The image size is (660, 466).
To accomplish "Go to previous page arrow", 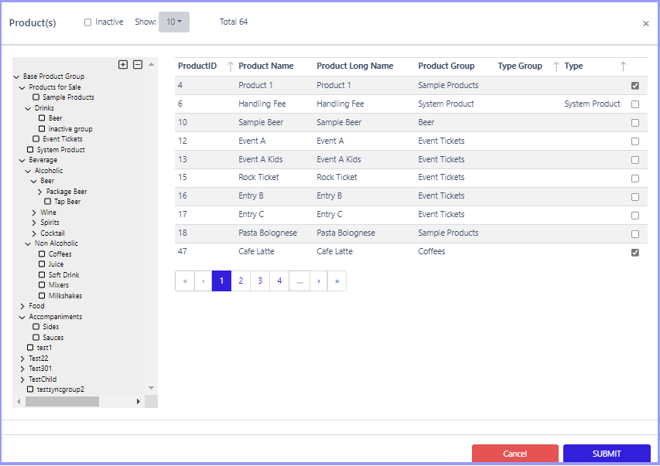I will point(203,281).
